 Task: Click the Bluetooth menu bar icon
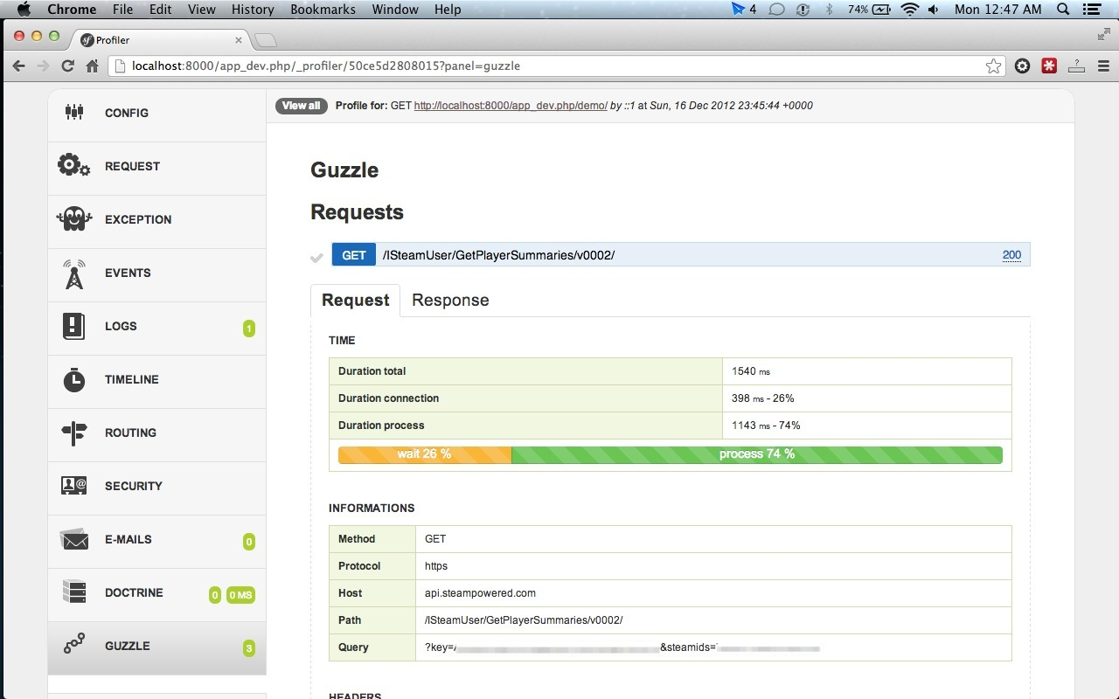(830, 9)
